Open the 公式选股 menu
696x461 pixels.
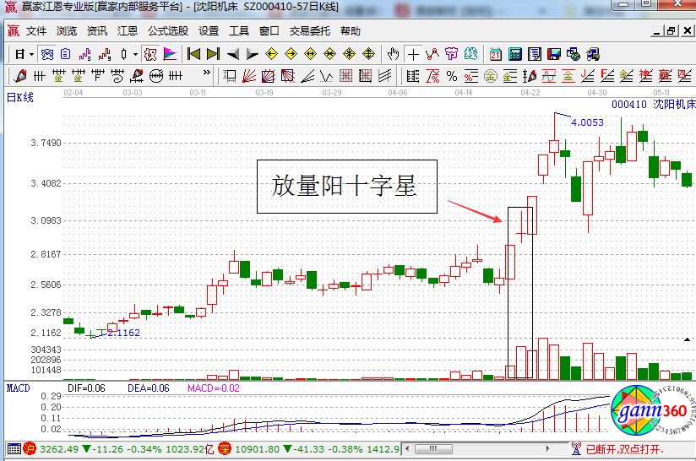(x=168, y=31)
